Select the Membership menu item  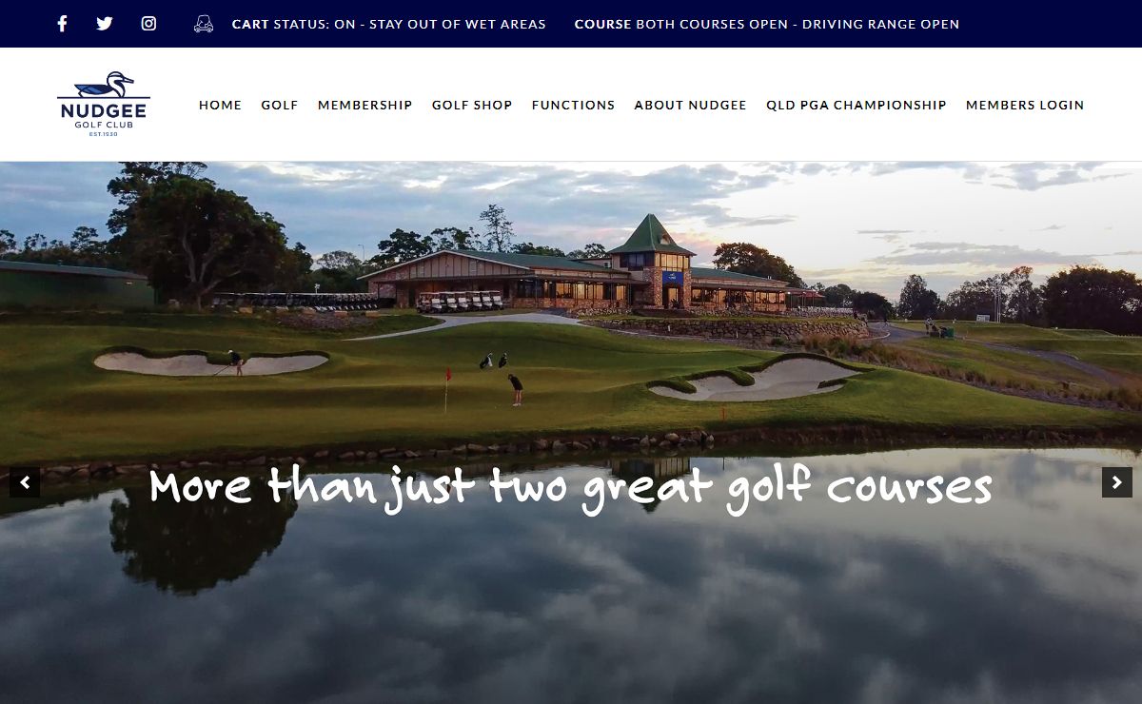tap(364, 106)
